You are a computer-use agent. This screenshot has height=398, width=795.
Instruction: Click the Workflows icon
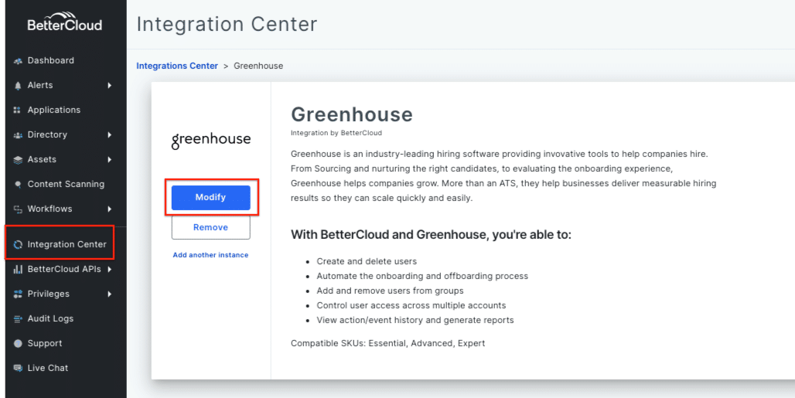[18, 209]
